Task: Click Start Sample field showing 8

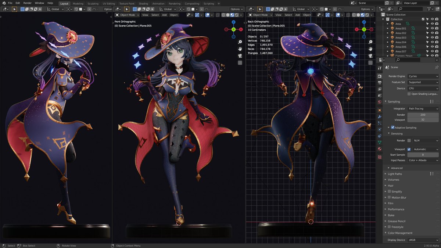Action: 423,155
